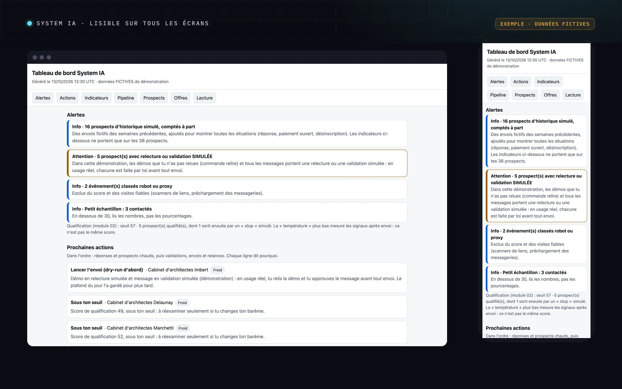
Task: Click the Prochaines actions heading in mobile preview
Action: 508,328
